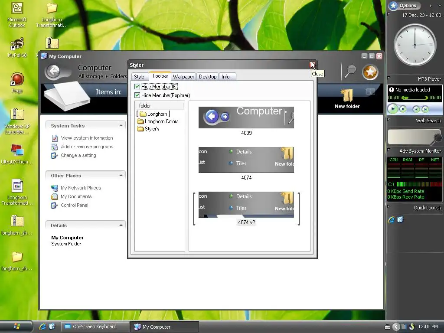This screenshot has width=444, height=333.
Task: Stop playback in the MP3 Player
Action: point(403,109)
